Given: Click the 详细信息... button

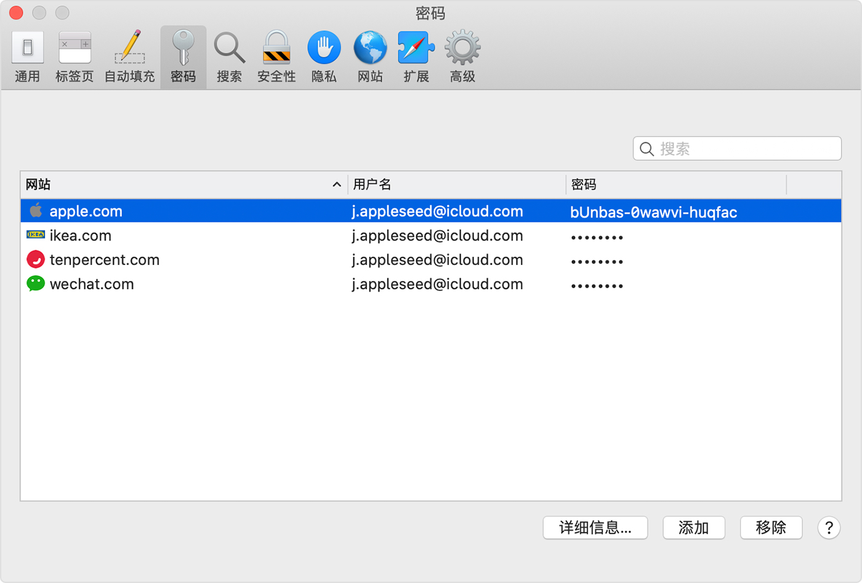Looking at the screenshot, I should (595, 528).
